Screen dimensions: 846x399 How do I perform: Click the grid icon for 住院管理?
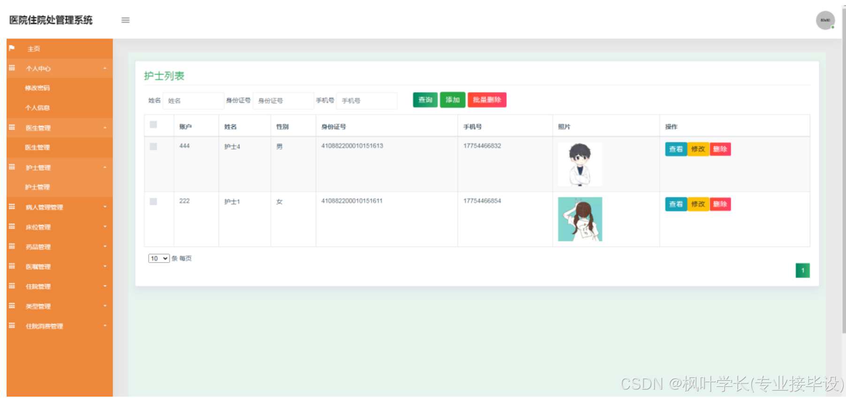coord(12,286)
